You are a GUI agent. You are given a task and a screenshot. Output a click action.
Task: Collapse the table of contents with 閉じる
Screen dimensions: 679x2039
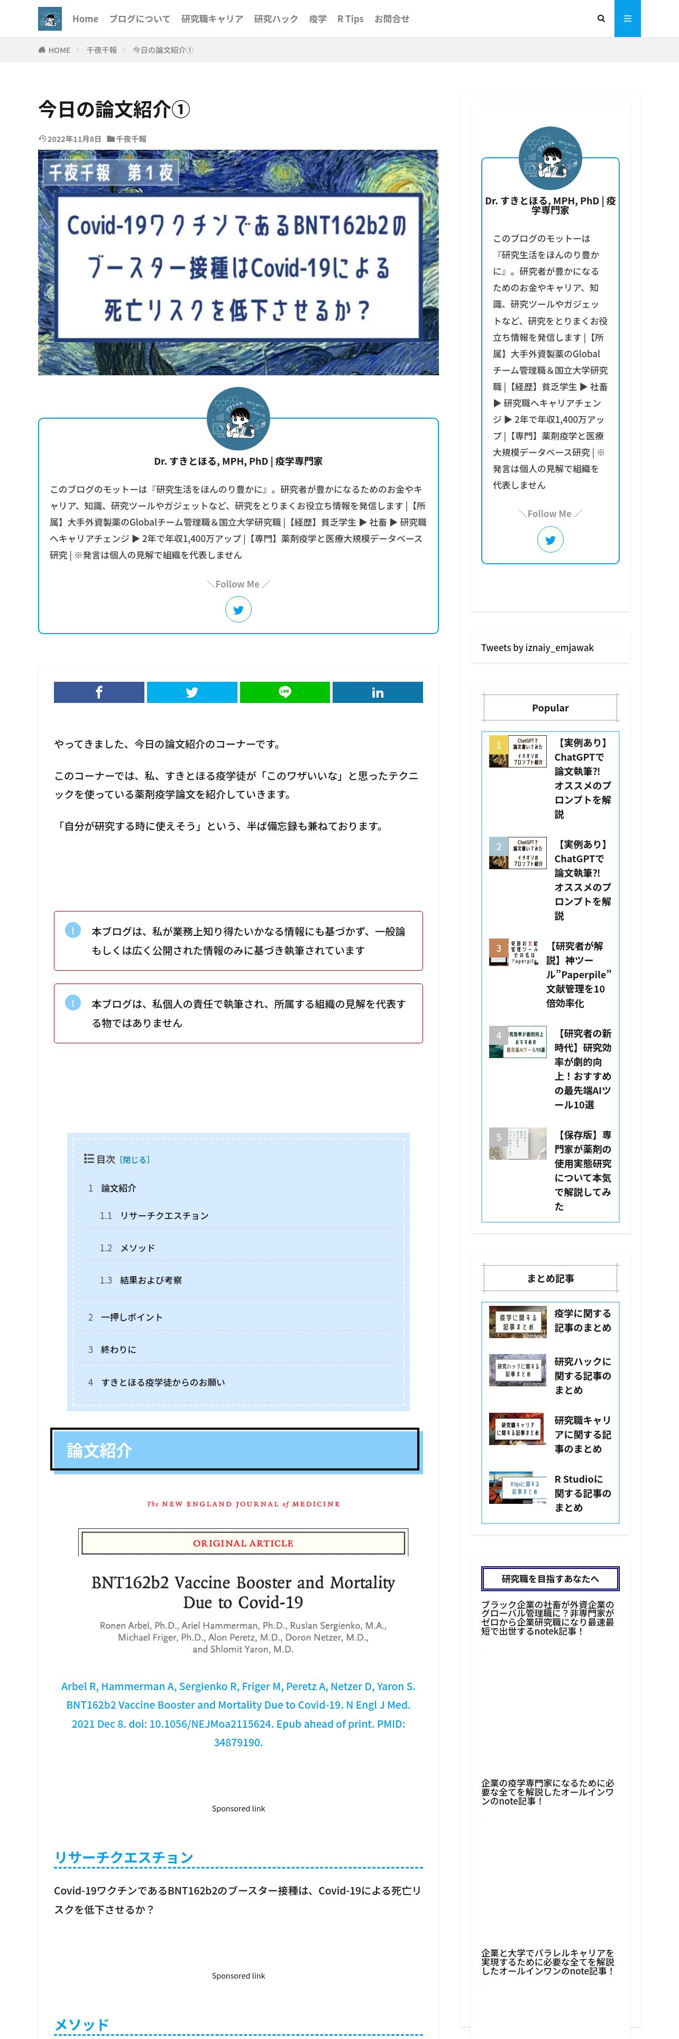click(x=134, y=1160)
